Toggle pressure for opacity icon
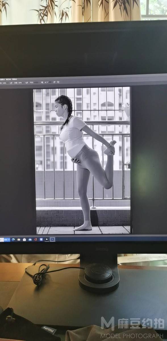 point(11,83)
